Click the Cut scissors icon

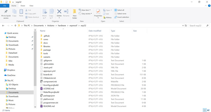tap(26, 10)
